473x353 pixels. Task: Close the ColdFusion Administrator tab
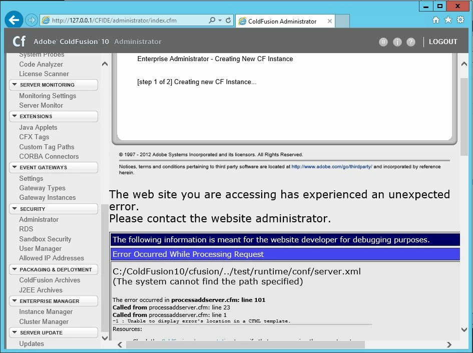pos(330,21)
